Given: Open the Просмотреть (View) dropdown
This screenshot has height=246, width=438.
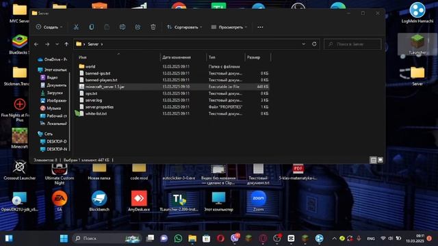Looking at the screenshot, I should point(229,27).
